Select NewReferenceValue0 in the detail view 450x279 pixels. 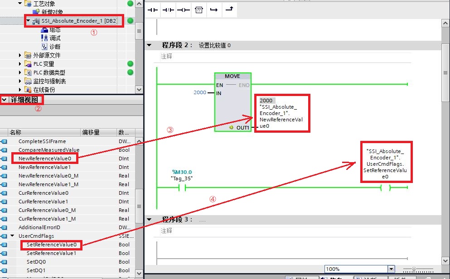point(45,159)
